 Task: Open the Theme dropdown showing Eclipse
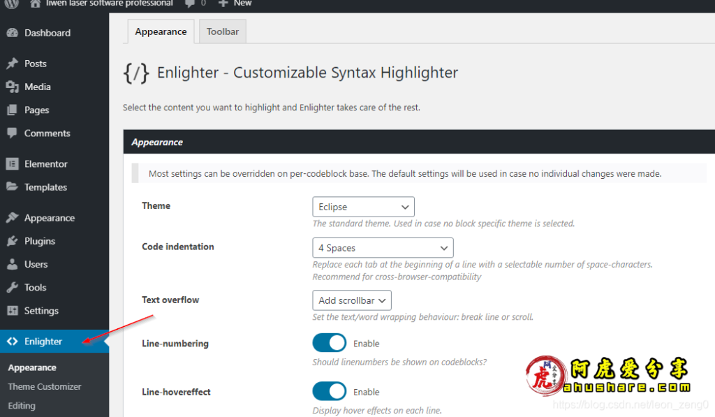(363, 207)
